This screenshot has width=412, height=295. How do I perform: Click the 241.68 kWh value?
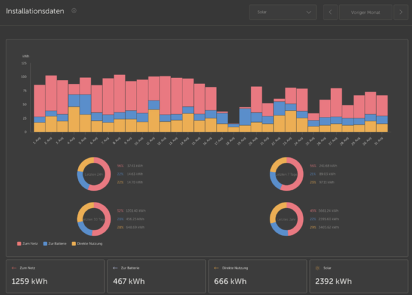(x=328, y=166)
